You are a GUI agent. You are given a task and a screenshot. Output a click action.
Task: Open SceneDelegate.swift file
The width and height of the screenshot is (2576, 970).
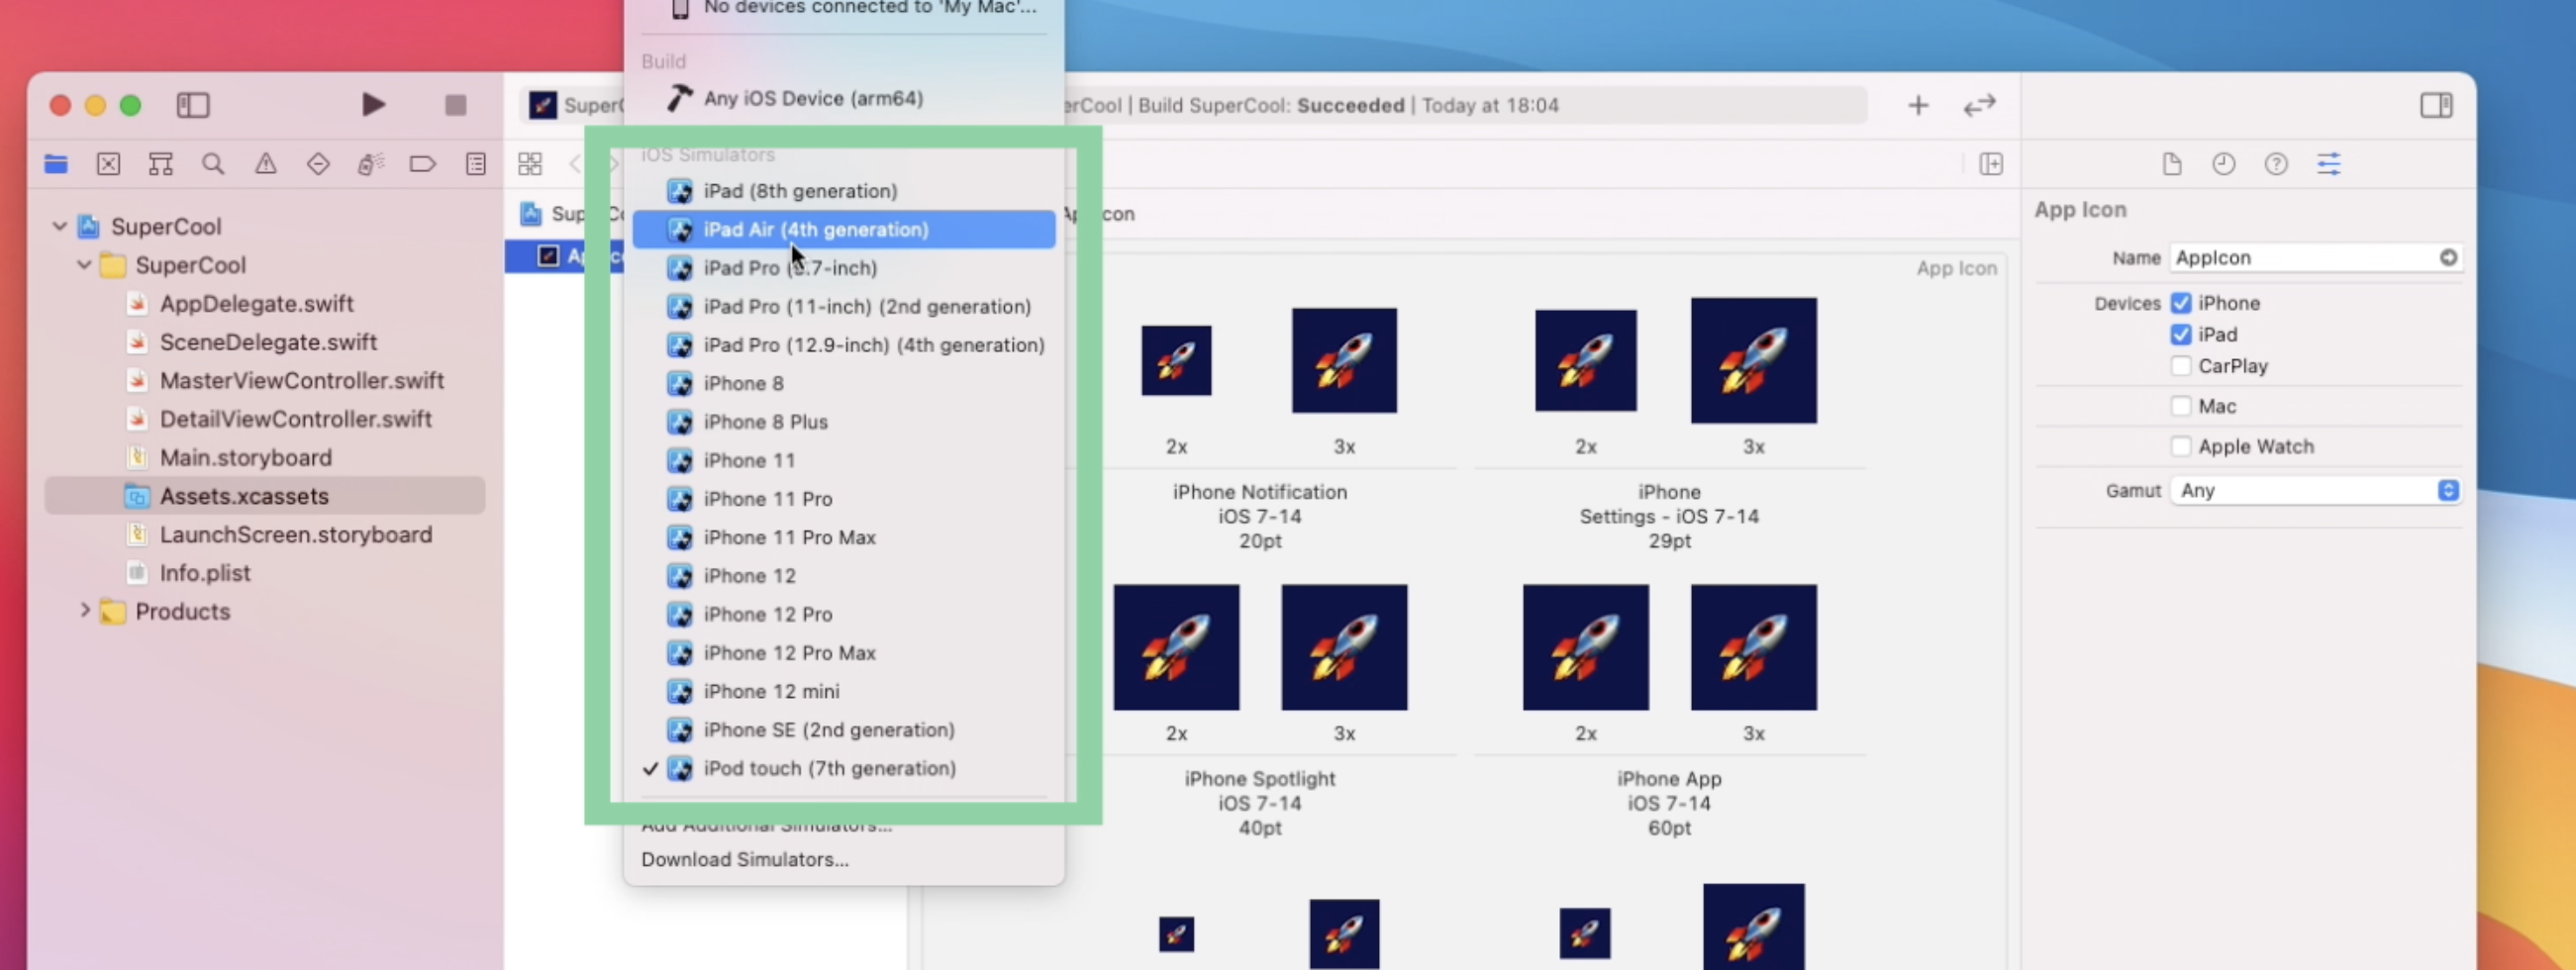click(268, 342)
